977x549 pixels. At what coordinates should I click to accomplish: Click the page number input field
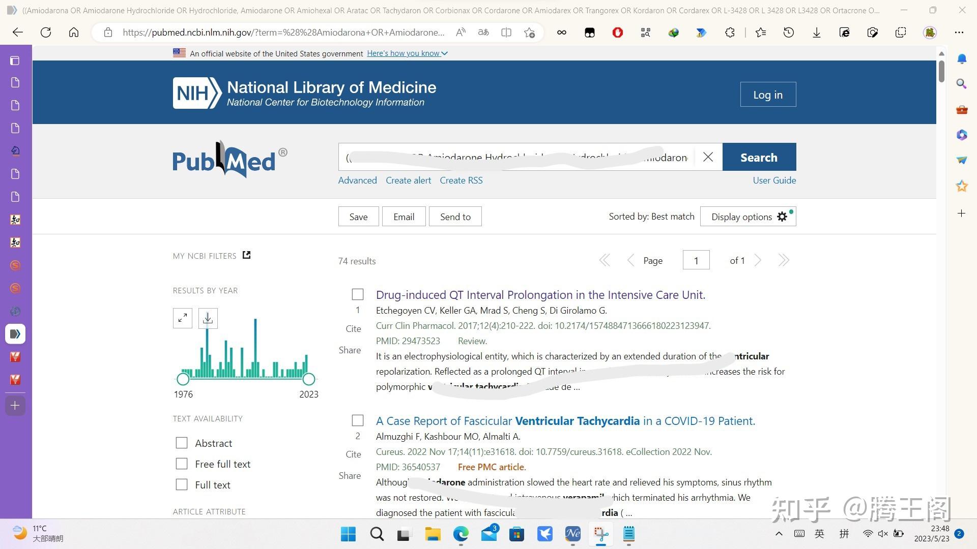pyautogui.click(x=696, y=261)
